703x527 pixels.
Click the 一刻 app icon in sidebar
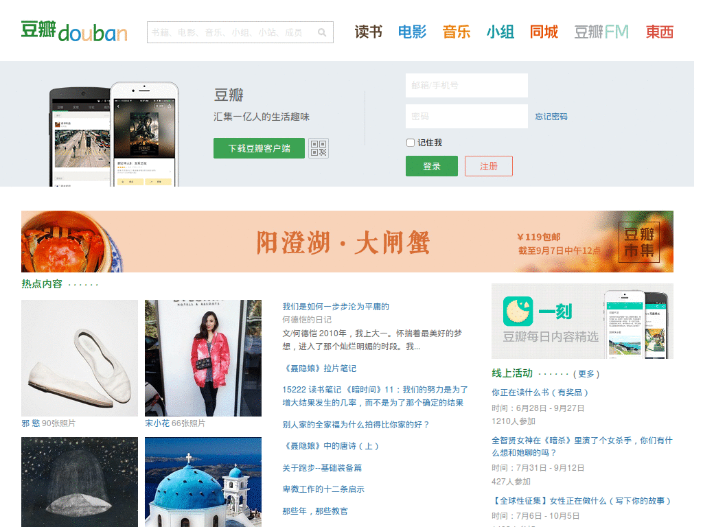tap(516, 312)
